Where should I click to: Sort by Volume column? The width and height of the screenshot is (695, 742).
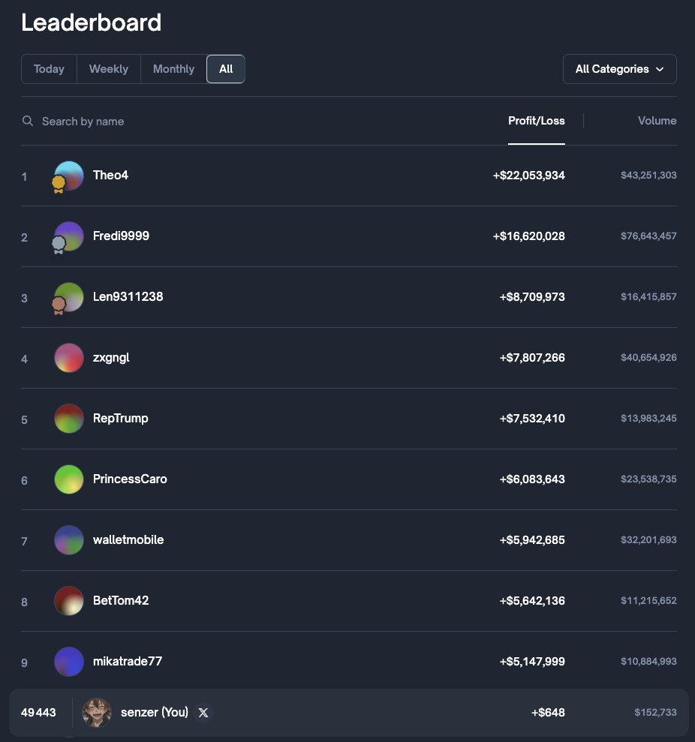[657, 121]
